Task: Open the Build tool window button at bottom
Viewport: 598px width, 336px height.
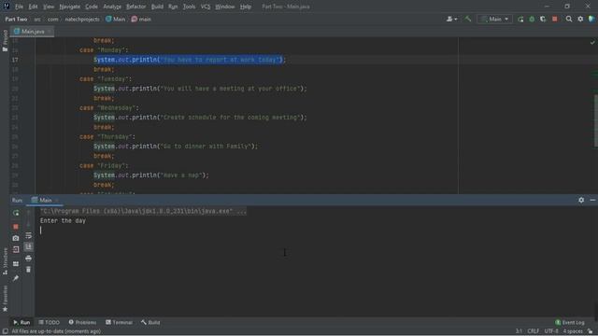Action: click(x=150, y=322)
